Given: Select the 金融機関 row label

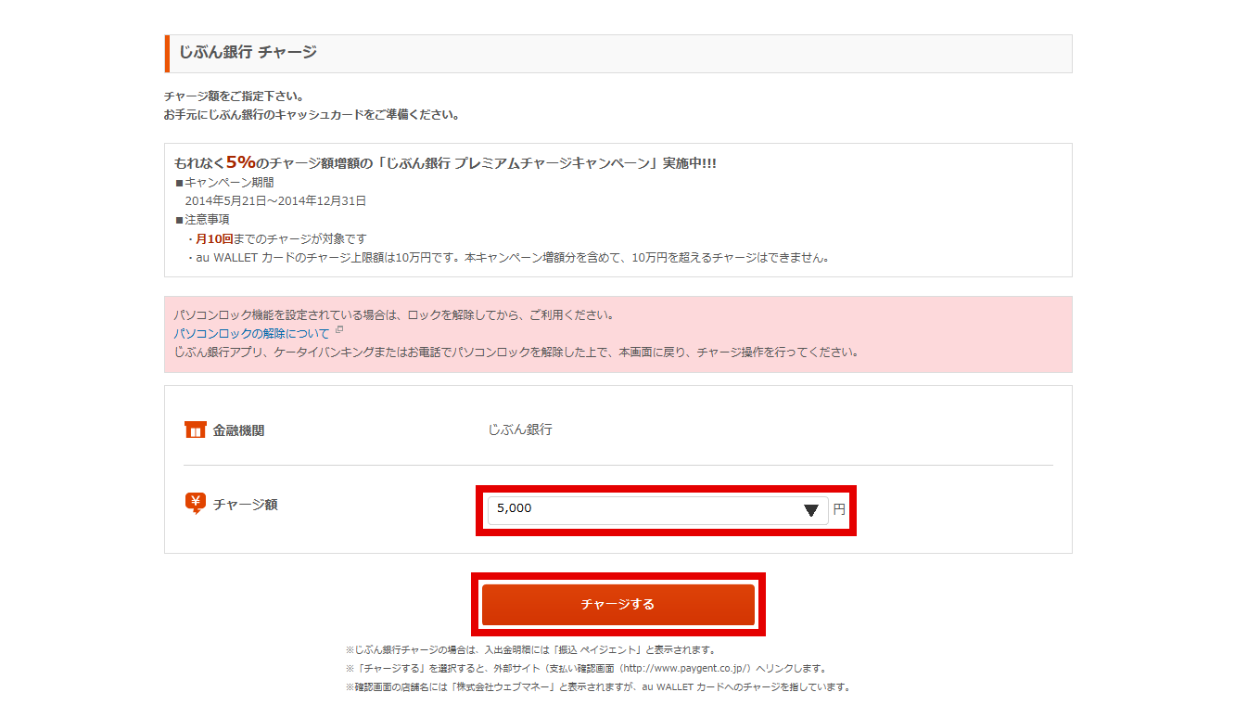Looking at the screenshot, I should click(238, 430).
